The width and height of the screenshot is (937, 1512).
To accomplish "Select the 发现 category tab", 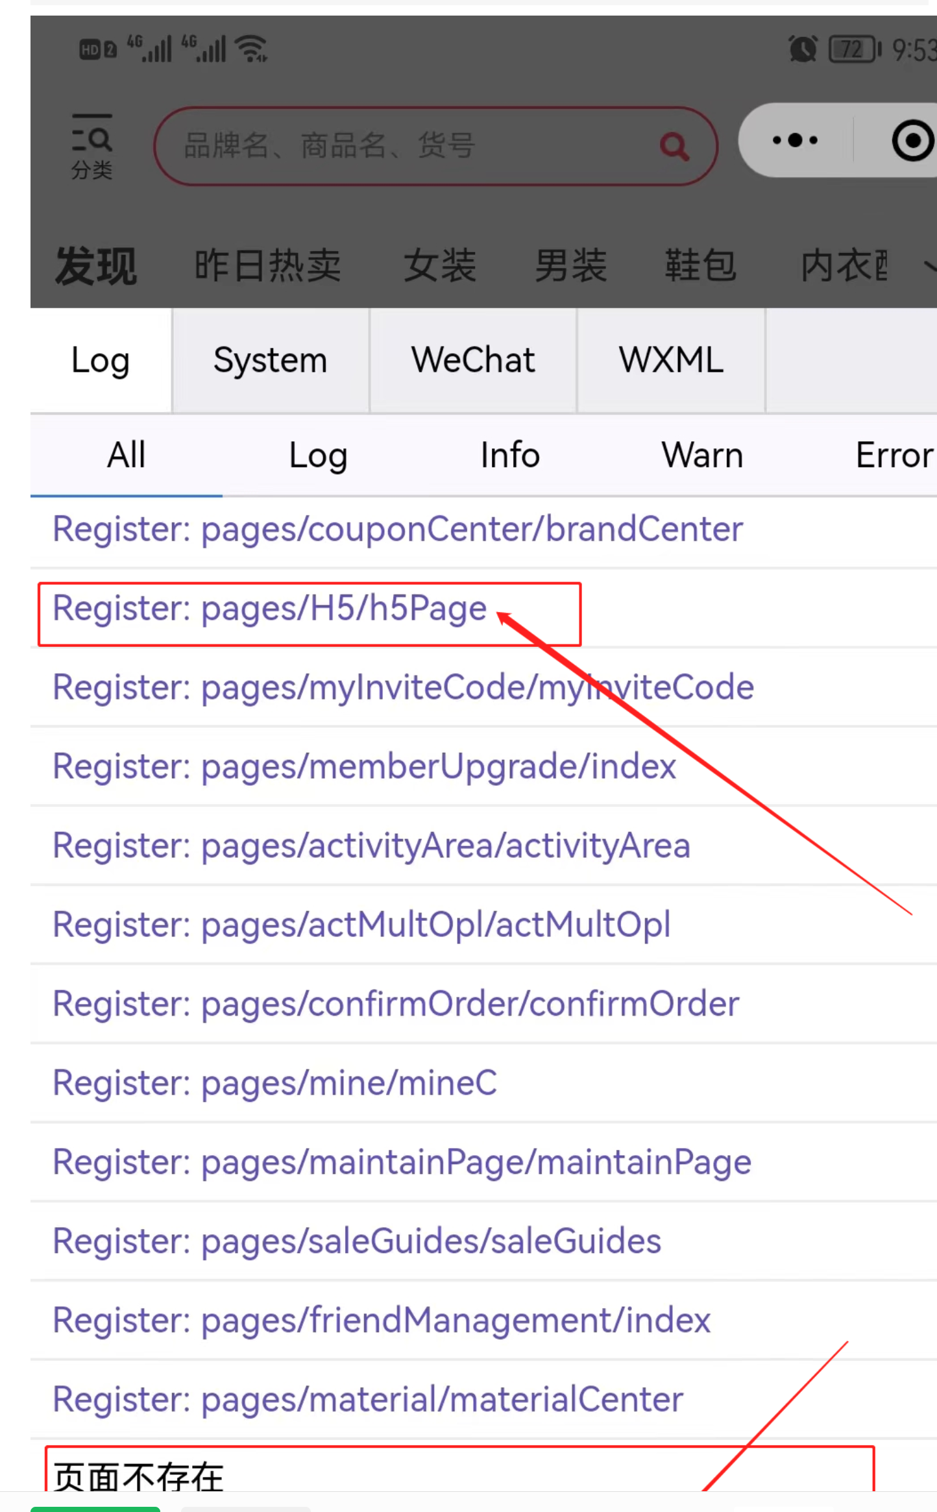I will (x=96, y=267).
